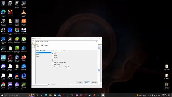Open Voicemod desktop shortcut
Screen dimensions: 172x97
tap(3, 49)
